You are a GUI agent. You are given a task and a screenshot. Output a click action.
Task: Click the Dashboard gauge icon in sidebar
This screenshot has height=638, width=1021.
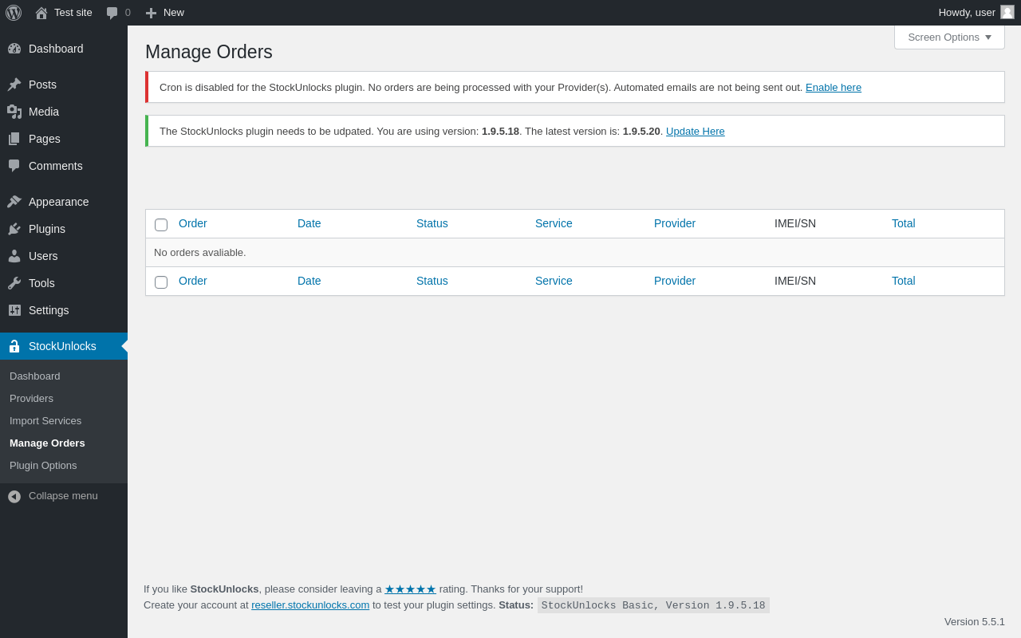point(14,49)
